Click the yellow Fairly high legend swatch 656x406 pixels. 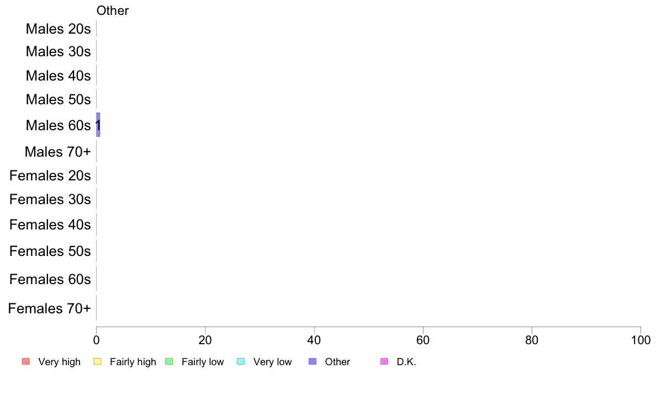coord(98,361)
